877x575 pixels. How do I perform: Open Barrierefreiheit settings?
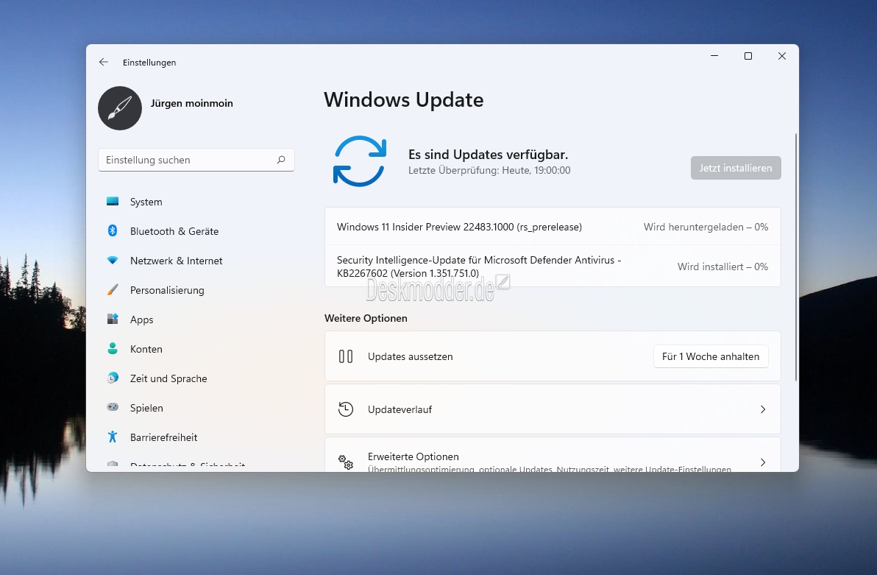point(196,437)
